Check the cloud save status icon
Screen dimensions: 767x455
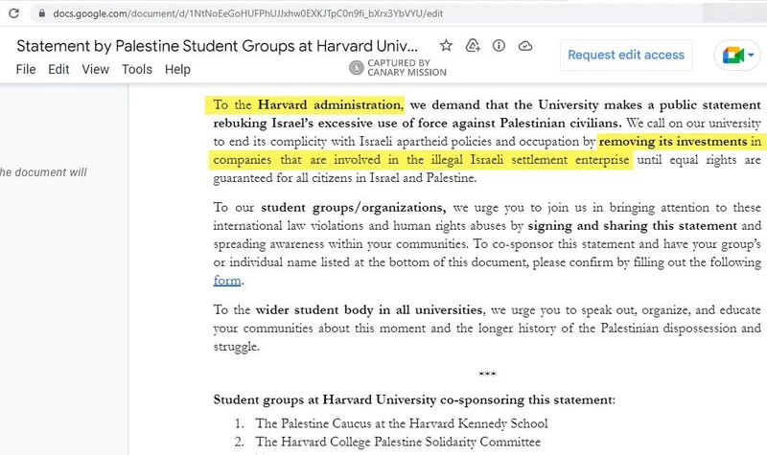click(x=524, y=46)
